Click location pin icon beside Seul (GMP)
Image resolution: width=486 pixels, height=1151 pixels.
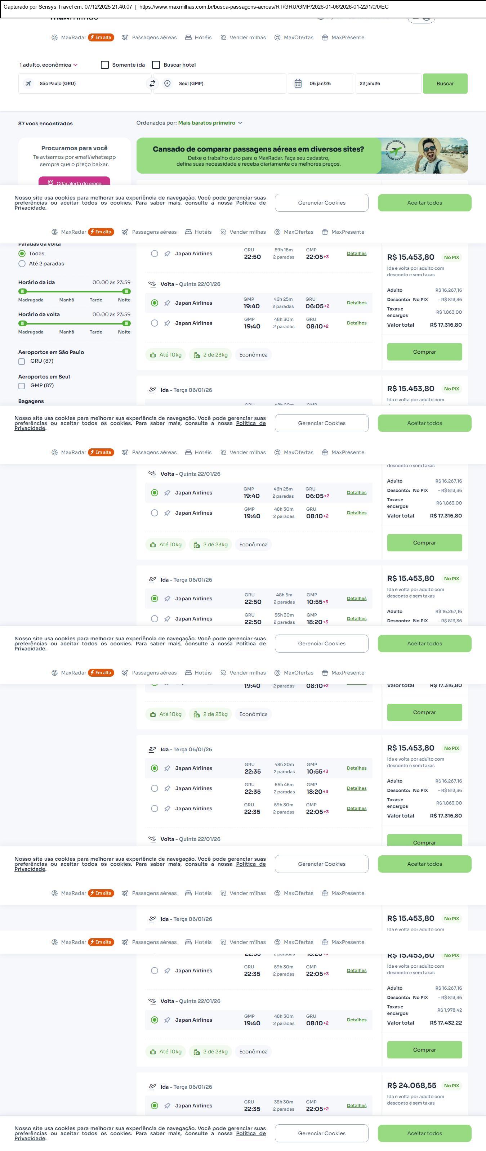[x=167, y=84]
